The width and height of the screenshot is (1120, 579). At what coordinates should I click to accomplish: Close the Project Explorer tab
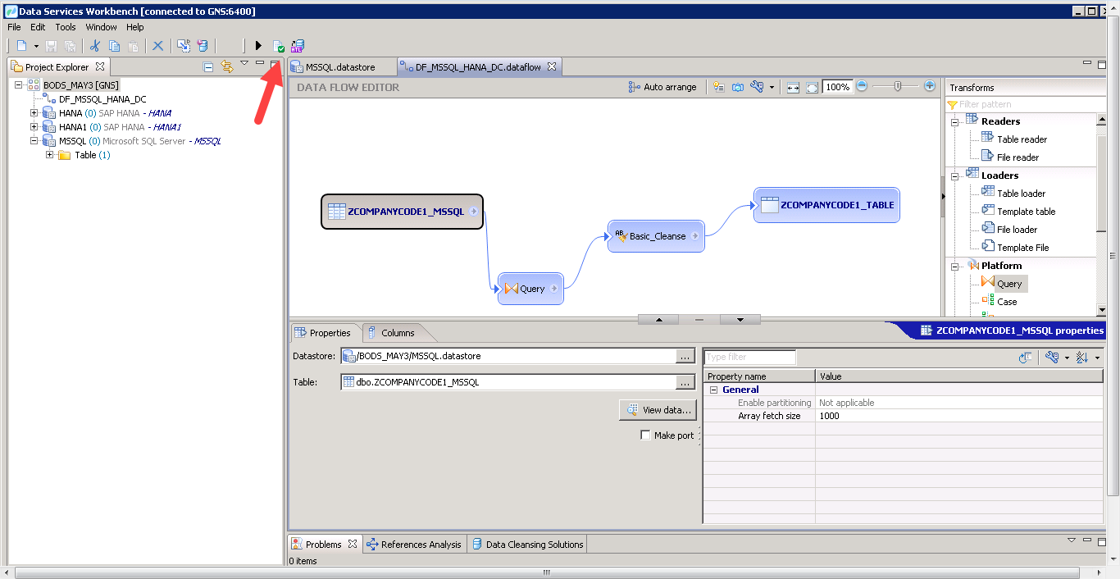point(100,66)
